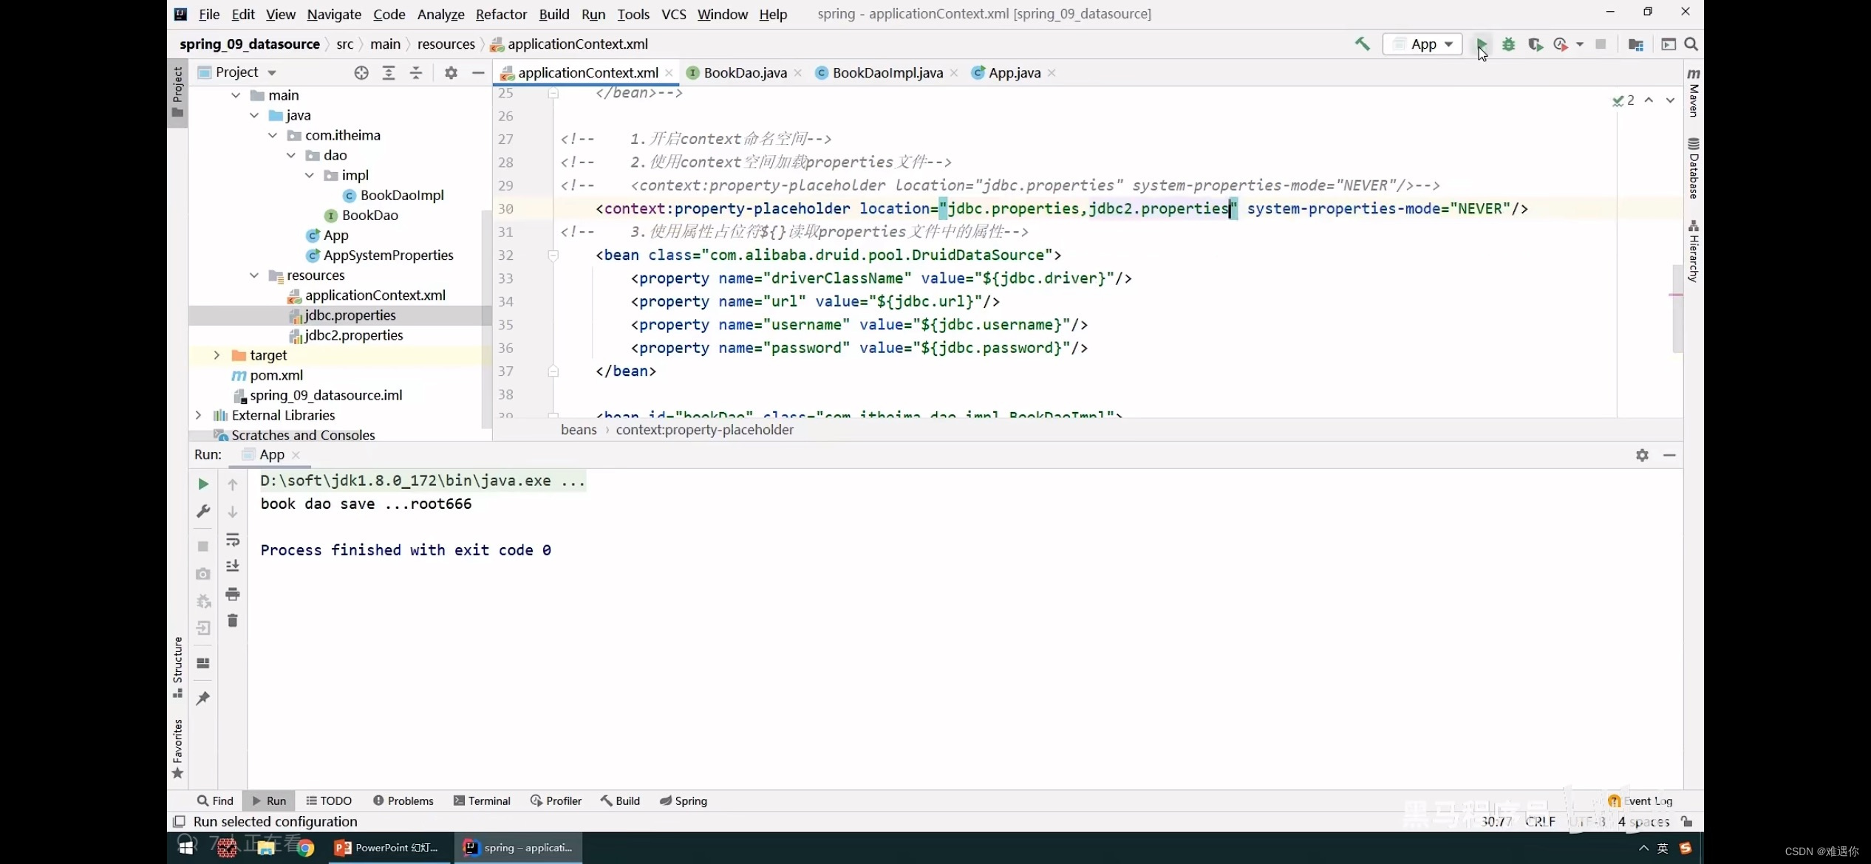Click the Build project hammer icon
This screenshot has height=864, width=1871.
[1362, 44]
